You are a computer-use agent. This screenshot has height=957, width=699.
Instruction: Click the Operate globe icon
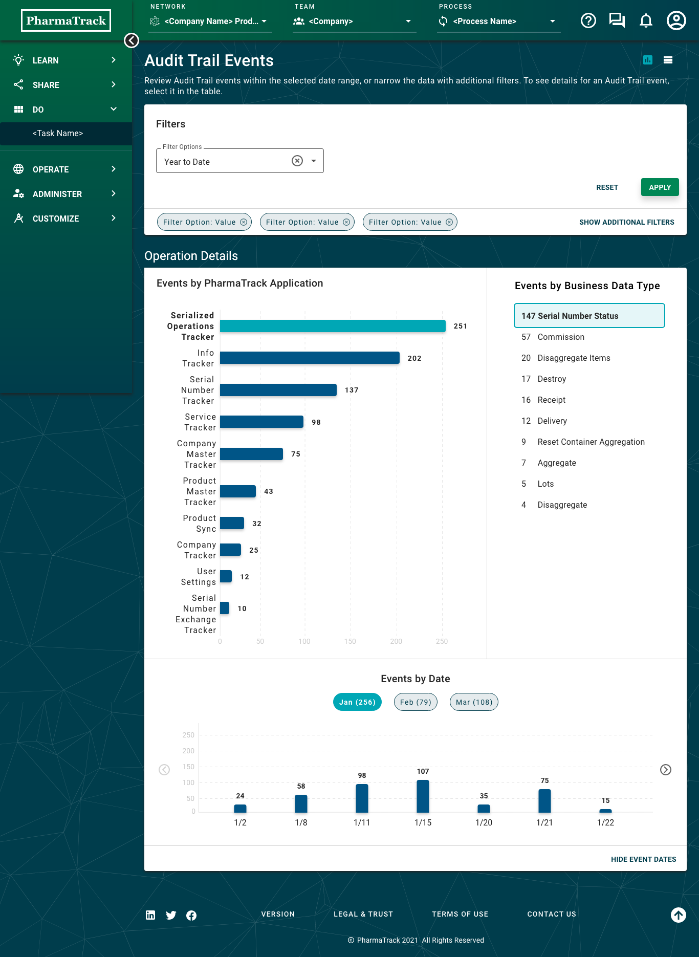(18, 169)
